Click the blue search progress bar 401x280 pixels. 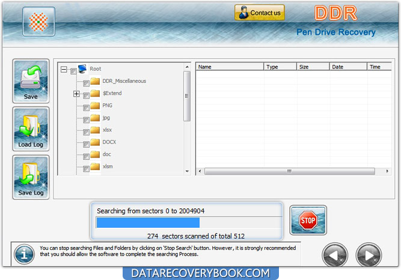pos(189,222)
